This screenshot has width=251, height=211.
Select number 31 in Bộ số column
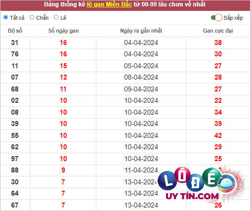pos(15,42)
